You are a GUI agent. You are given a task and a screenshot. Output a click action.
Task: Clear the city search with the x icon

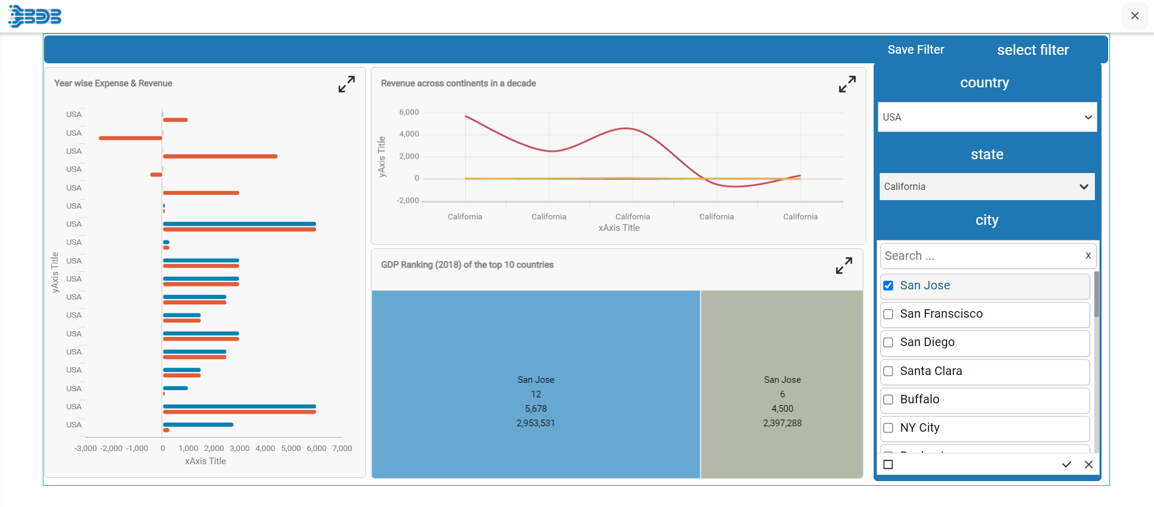coord(1088,256)
